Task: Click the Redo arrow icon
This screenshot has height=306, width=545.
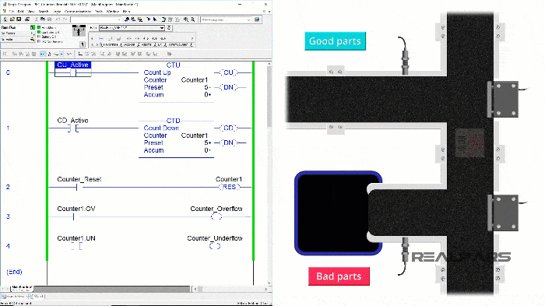Action: [65, 19]
